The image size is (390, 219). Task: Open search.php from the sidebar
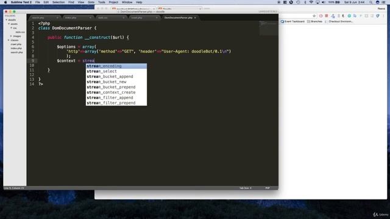[16, 52]
